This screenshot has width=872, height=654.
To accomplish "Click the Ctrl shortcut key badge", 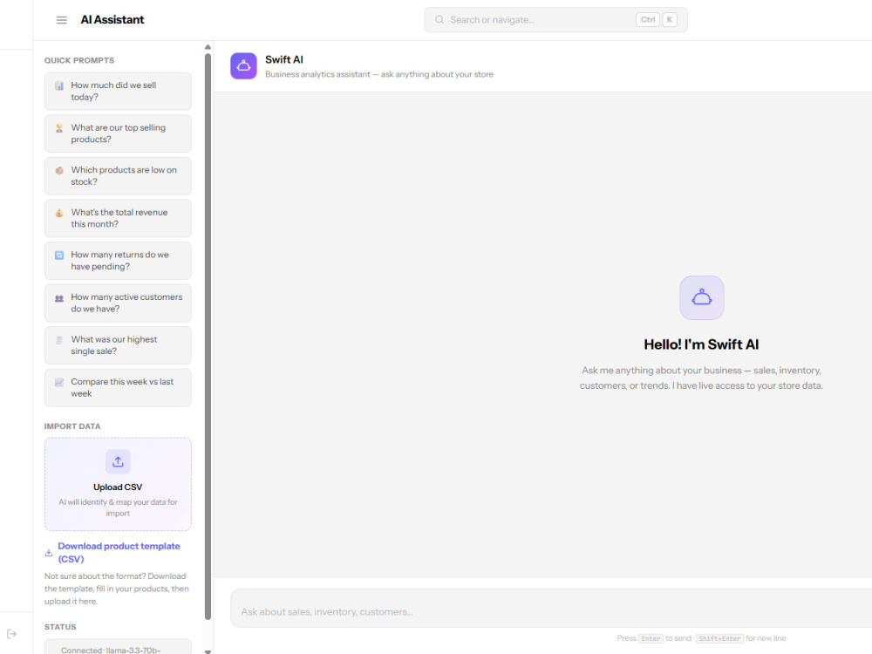I will 648,19.
